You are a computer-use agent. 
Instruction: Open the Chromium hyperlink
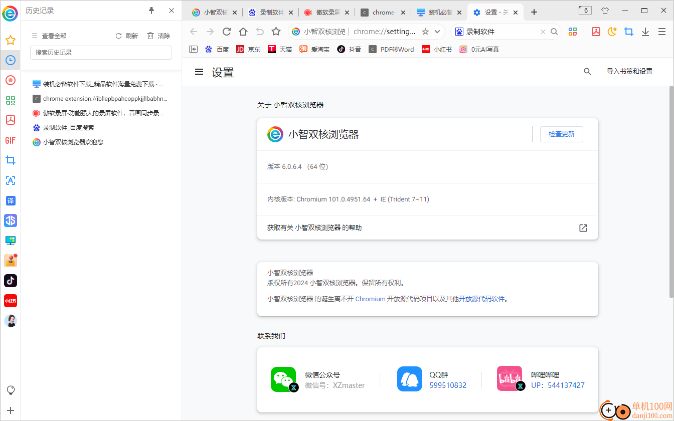pyautogui.click(x=371, y=299)
